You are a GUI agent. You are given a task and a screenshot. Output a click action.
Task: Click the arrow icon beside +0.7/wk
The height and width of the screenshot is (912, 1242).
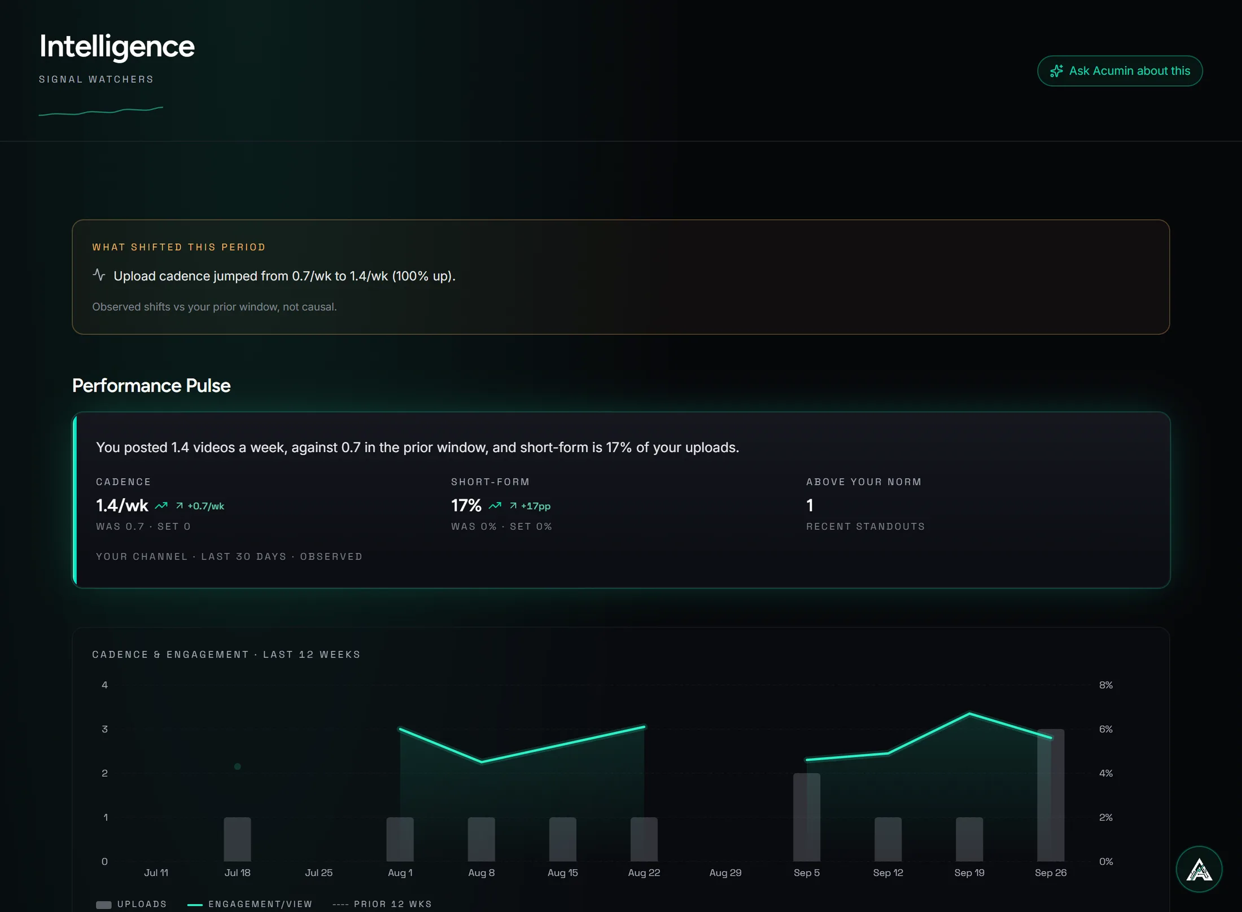[180, 506]
